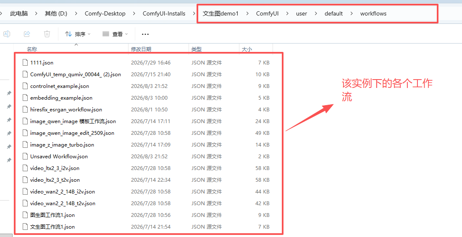Open the 查看 view dropdown

tap(115, 34)
